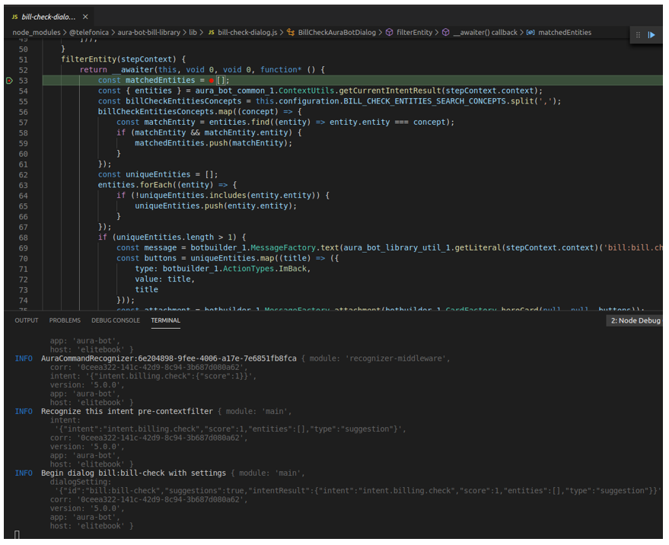Click 'filterEntity(stepContext)' method name

pos(118,59)
